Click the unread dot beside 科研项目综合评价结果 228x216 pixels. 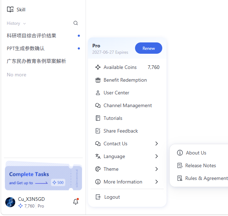point(79,36)
